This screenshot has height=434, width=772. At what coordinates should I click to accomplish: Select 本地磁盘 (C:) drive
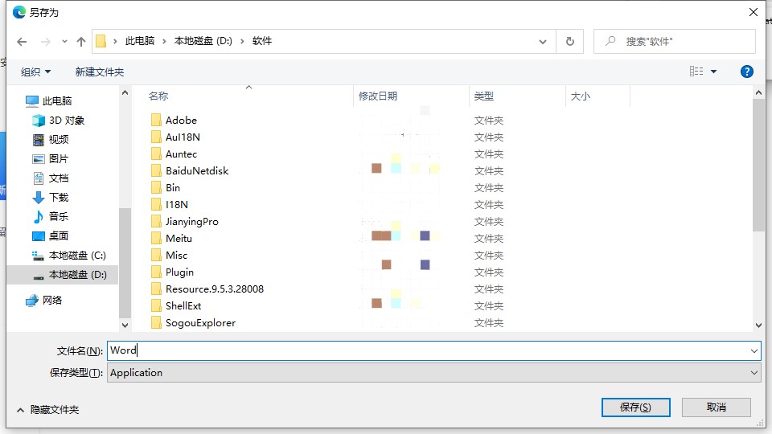(76, 255)
